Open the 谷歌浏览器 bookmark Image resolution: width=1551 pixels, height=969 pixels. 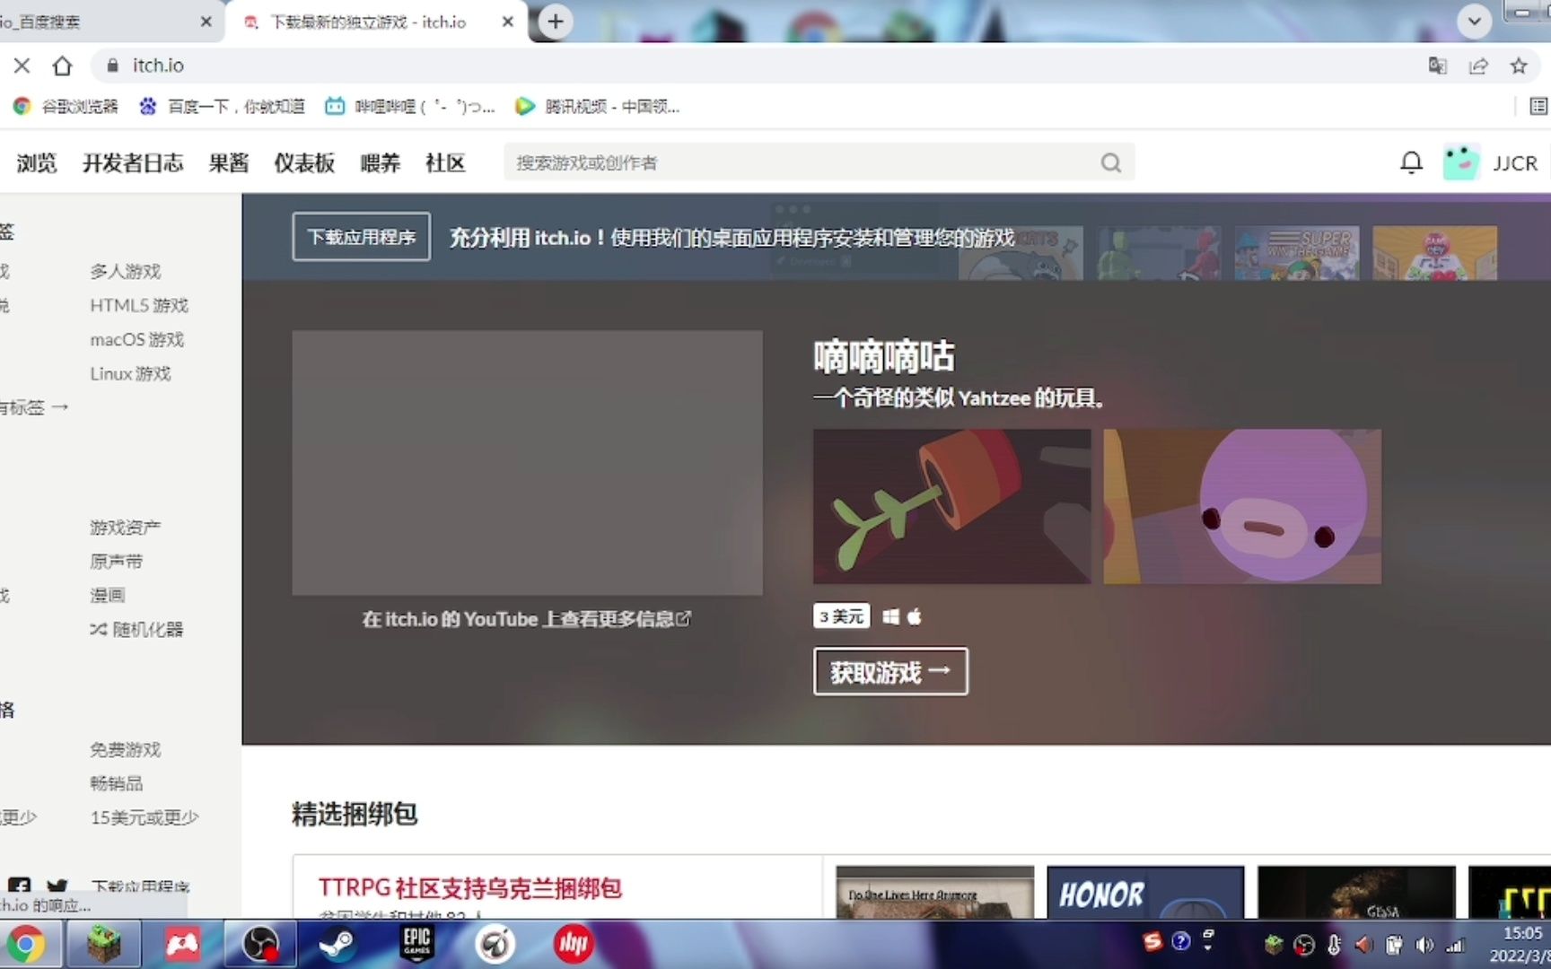coord(66,106)
